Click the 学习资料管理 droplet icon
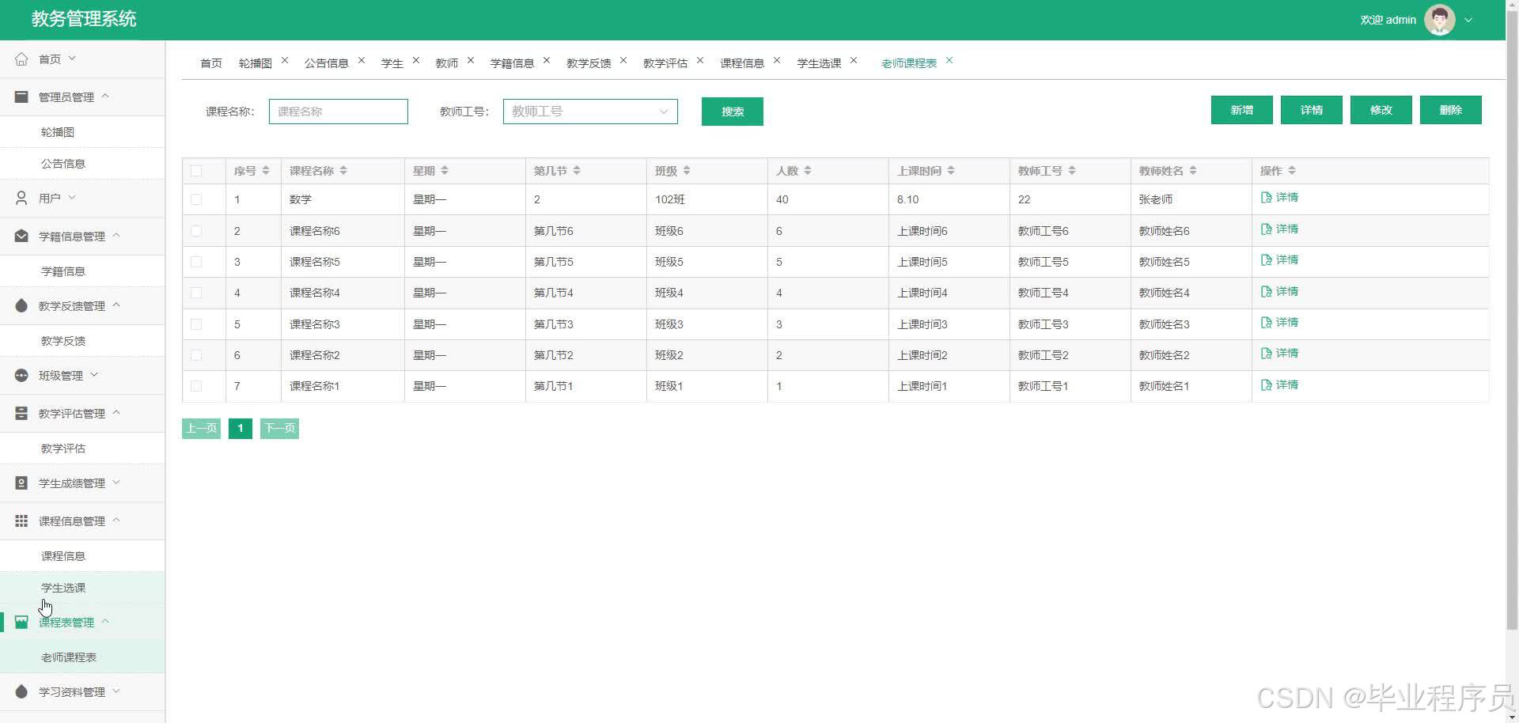Viewport: 1519px width, 723px height. pyautogui.click(x=21, y=691)
